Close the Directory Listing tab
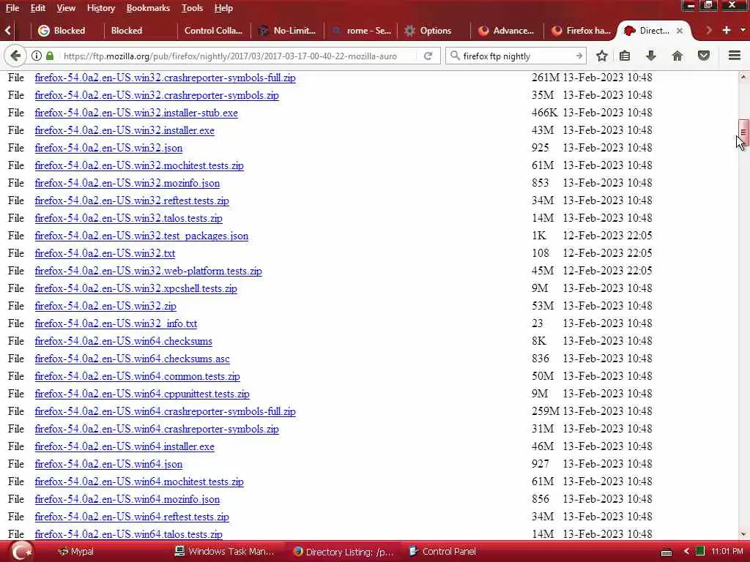Image resolution: width=750 pixels, height=562 pixels. click(x=680, y=31)
